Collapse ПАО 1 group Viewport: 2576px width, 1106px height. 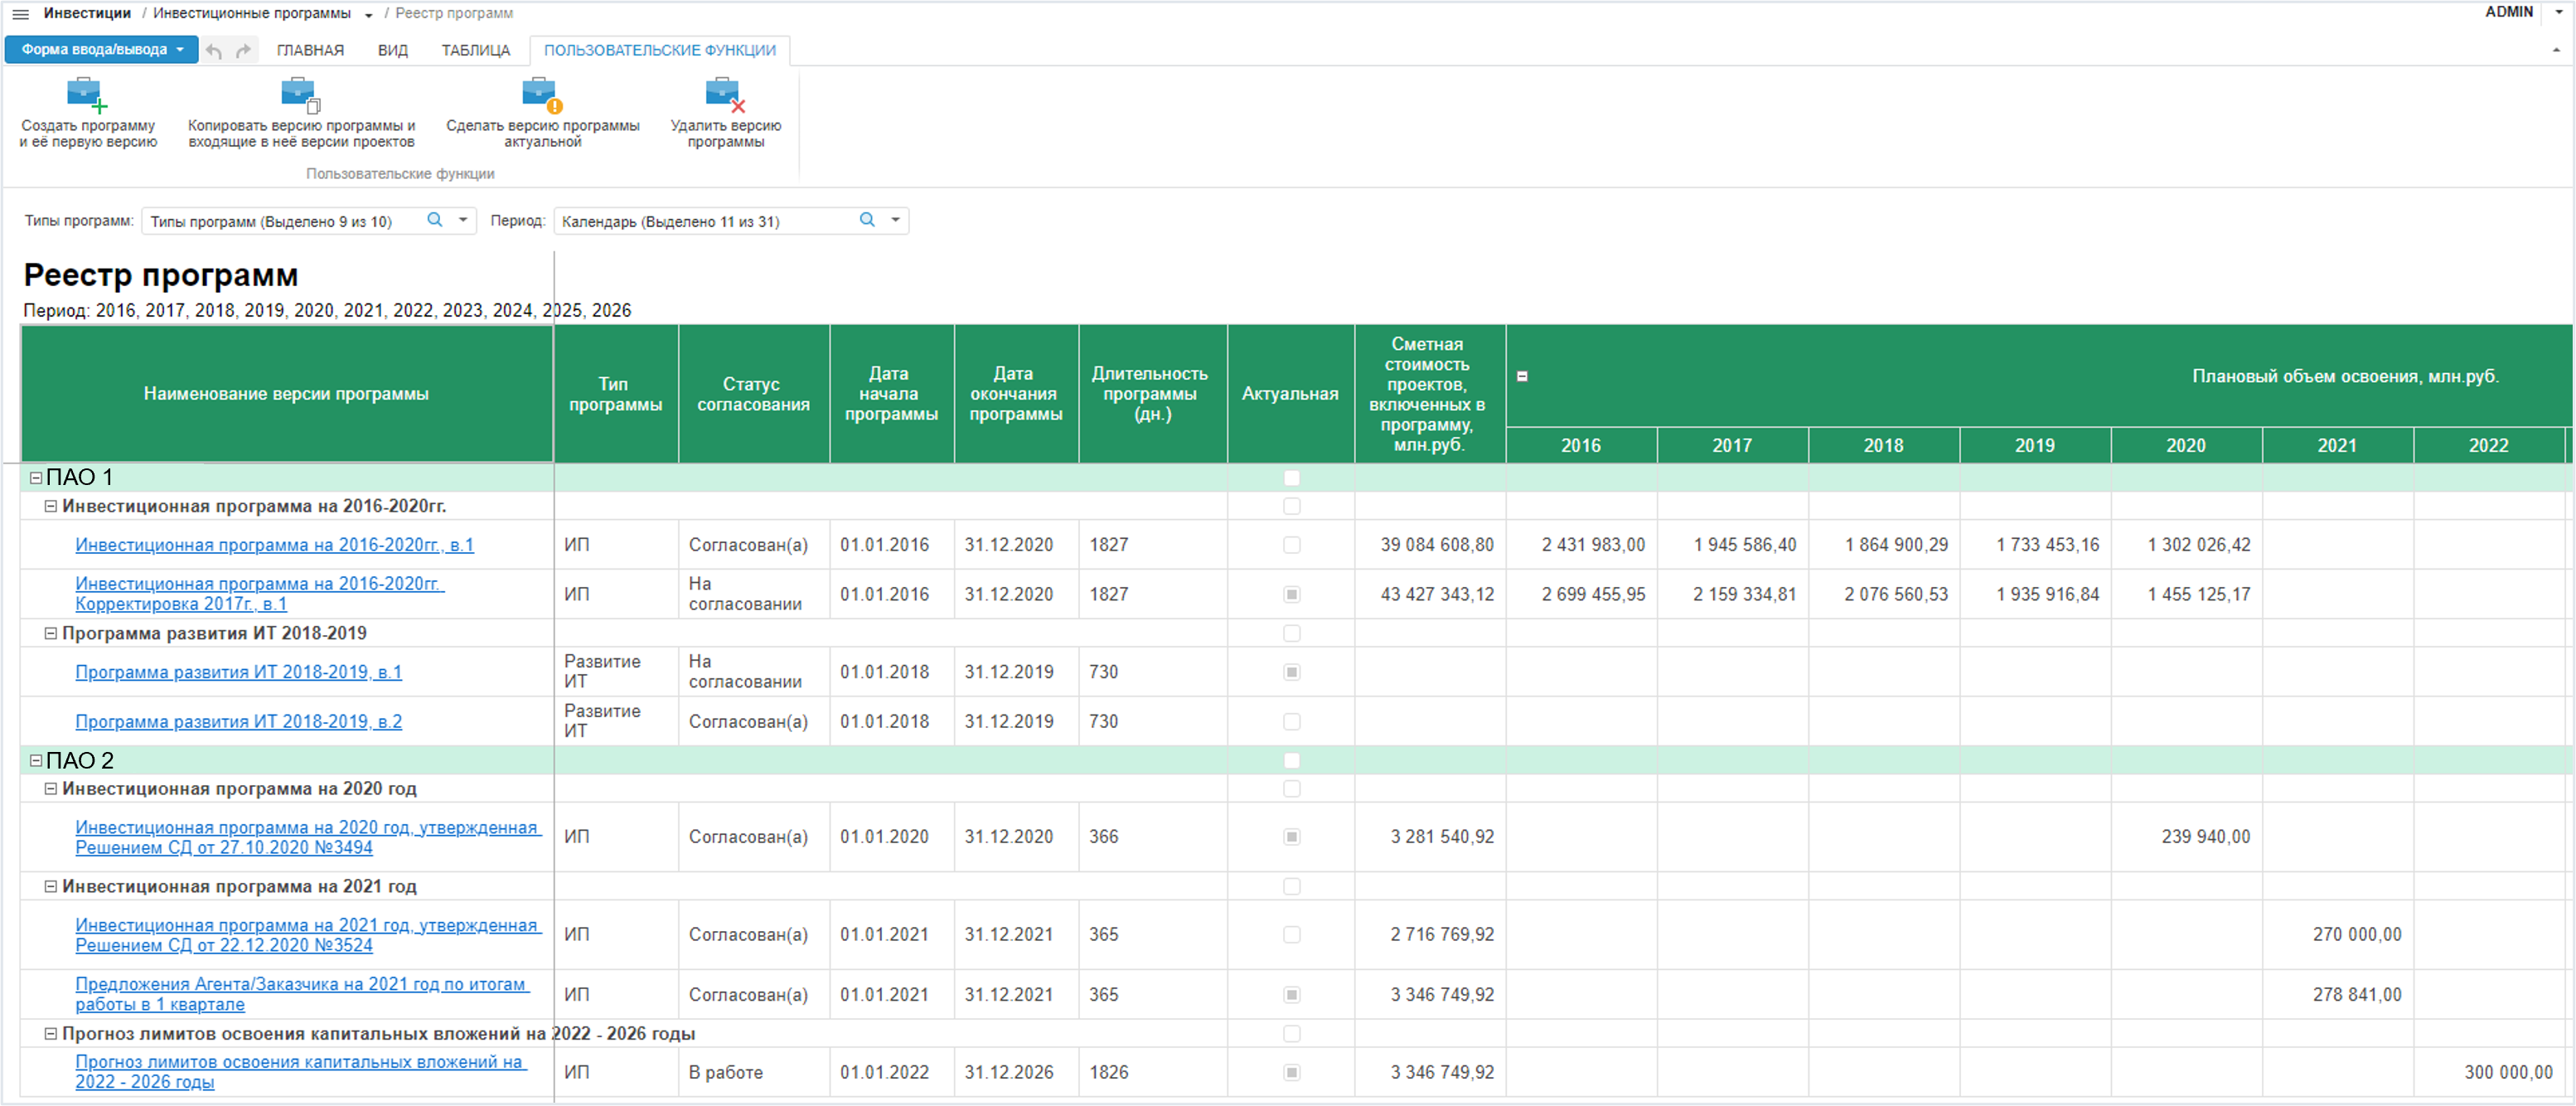coord(36,478)
